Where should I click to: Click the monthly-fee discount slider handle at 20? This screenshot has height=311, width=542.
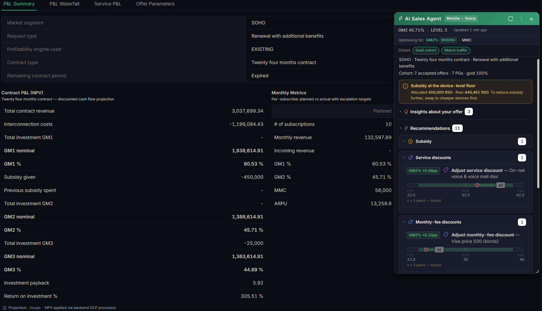pyautogui.click(x=439, y=250)
